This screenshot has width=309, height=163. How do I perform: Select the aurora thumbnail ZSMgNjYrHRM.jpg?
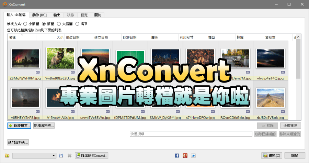[25, 58]
